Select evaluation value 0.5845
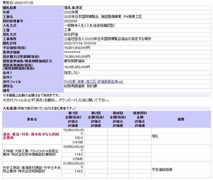The width and height of the screenshot is (213, 180). coord(78,159)
